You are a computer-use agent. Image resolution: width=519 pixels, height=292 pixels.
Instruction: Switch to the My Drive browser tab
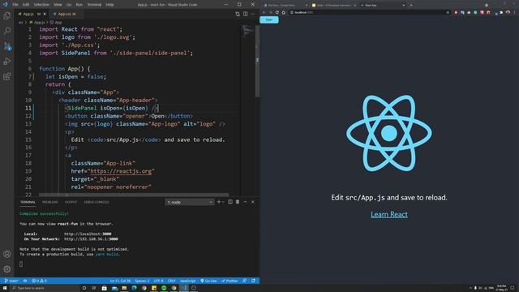[286, 6]
